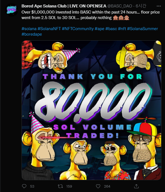Visit the #SolanaSummer hashtag

click(142, 29)
